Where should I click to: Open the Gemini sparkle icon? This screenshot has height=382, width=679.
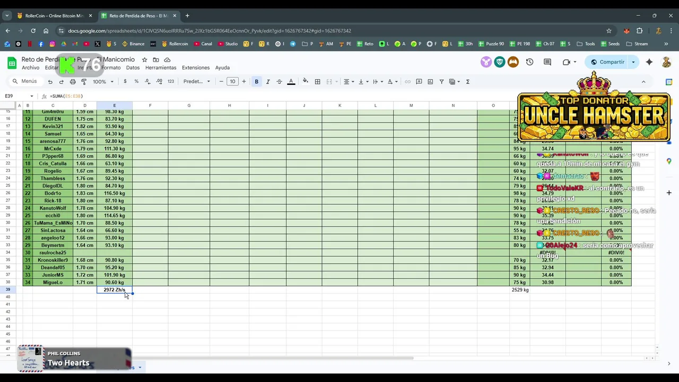pyautogui.click(x=649, y=62)
